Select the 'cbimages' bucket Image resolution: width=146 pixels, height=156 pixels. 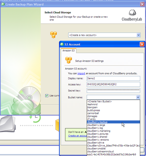(113, 116)
